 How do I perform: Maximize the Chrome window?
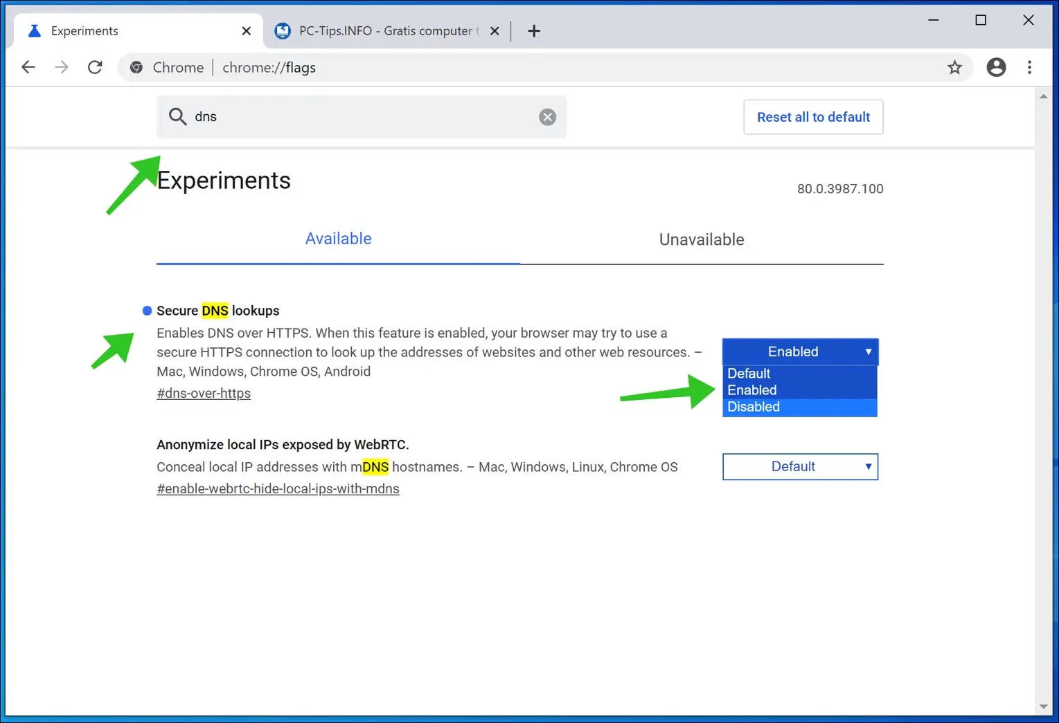click(x=981, y=20)
